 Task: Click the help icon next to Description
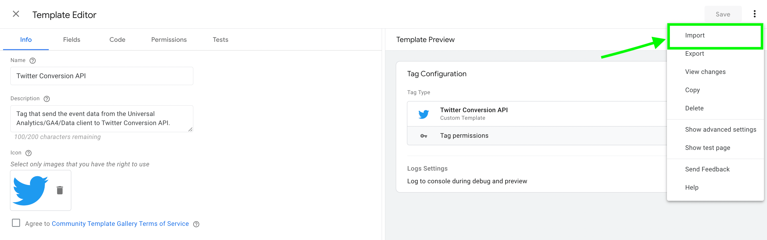click(x=46, y=99)
